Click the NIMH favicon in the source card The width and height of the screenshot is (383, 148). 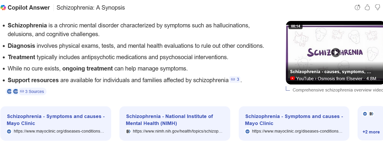point(128,131)
